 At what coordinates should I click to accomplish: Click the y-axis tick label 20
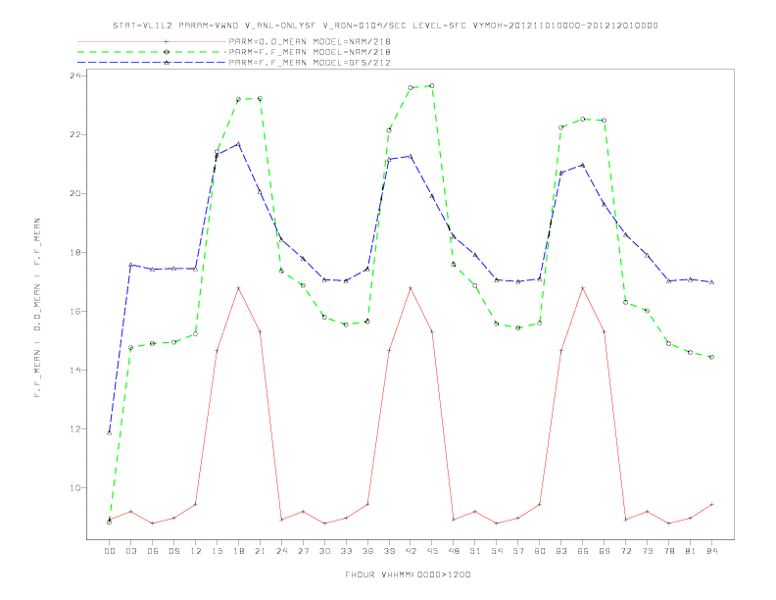click(75, 193)
